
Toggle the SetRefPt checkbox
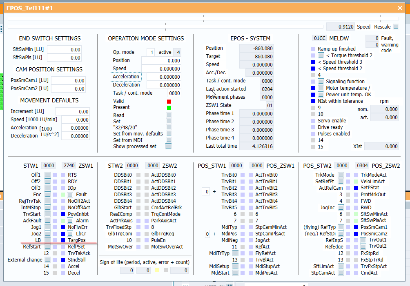pyautogui.click(x=341, y=181)
